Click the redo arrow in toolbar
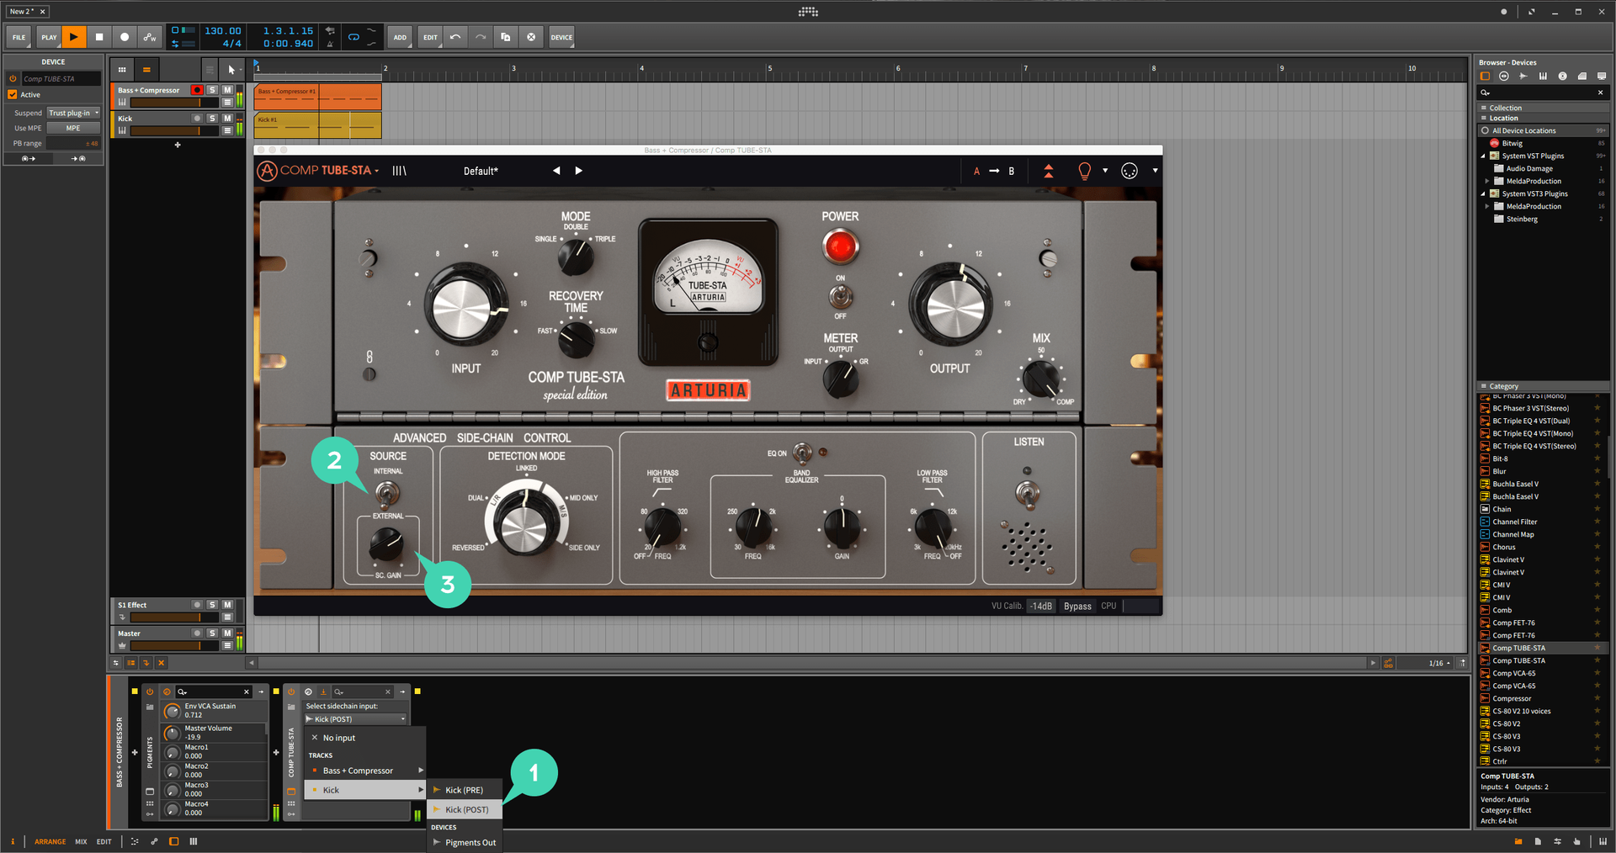Viewport: 1616px width, 853px height. click(x=481, y=37)
